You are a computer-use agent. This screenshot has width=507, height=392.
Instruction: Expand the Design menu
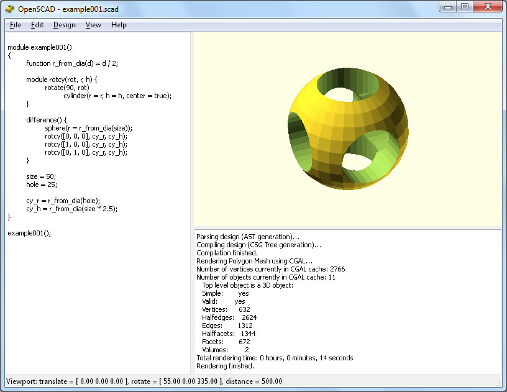64,25
